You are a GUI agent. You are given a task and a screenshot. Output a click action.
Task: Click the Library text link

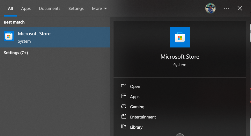tap(136, 127)
